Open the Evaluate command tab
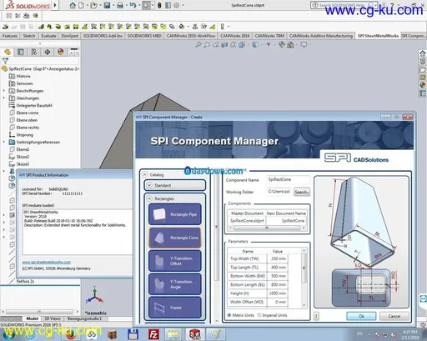 coord(48,36)
